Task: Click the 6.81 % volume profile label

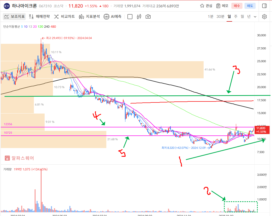Action: pyautogui.click(x=39, y=104)
